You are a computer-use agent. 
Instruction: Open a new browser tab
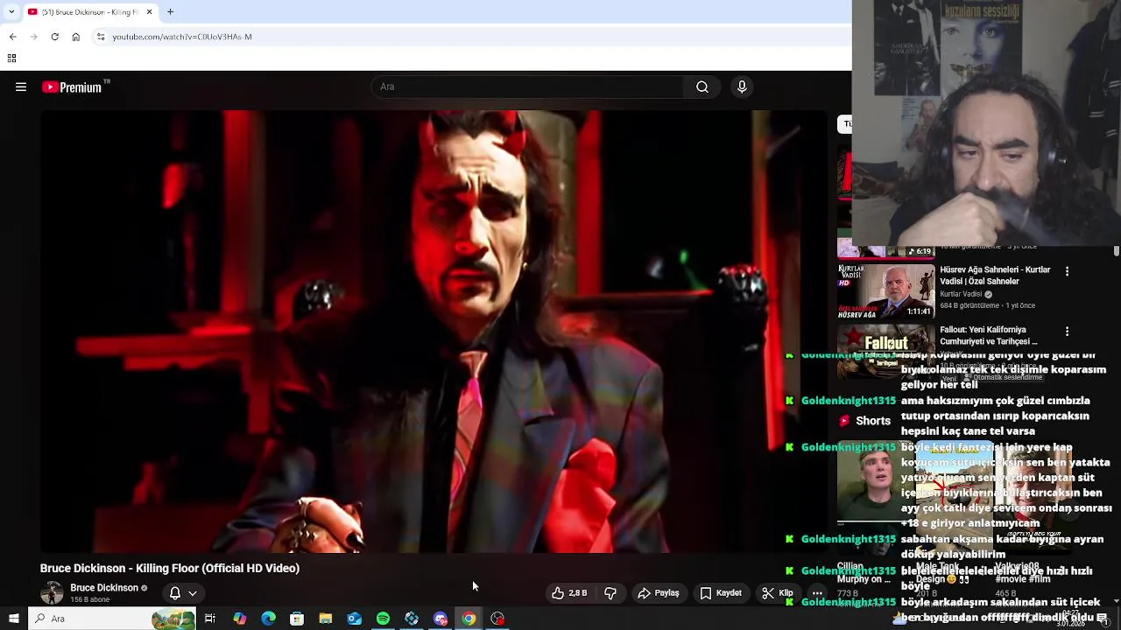pos(170,11)
